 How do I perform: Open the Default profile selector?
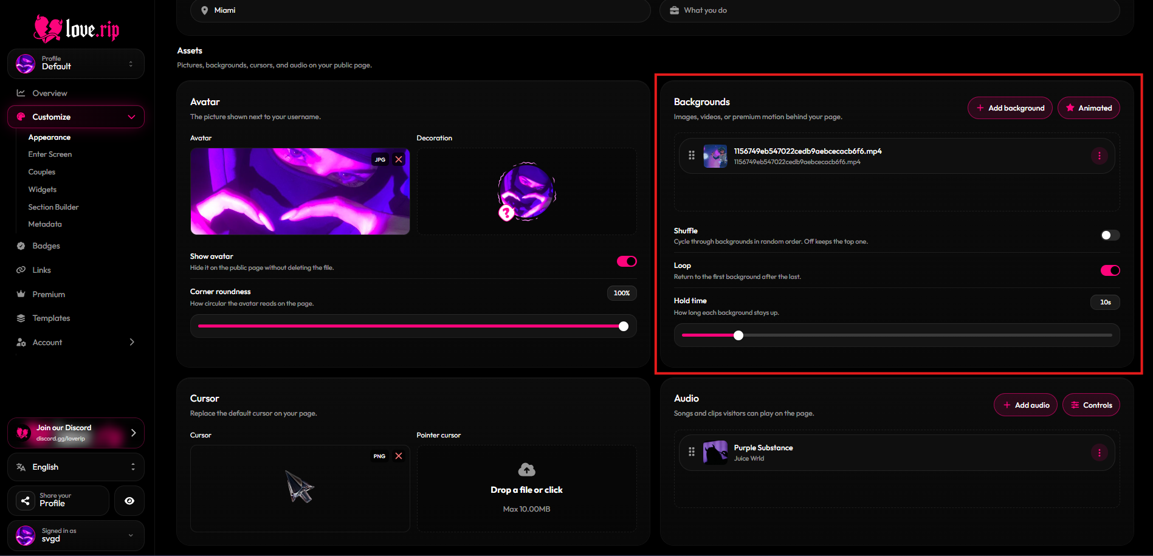pyautogui.click(x=76, y=64)
